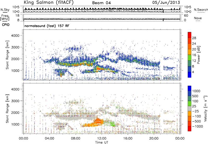Screen dimensions: 208x144
Task: Pick the light green 12–16 dB power segment
Action: click(190, 57)
